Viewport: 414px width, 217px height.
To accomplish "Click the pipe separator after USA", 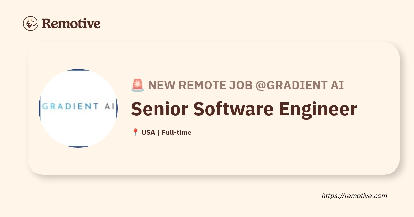I will pyautogui.click(x=158, y=132).
